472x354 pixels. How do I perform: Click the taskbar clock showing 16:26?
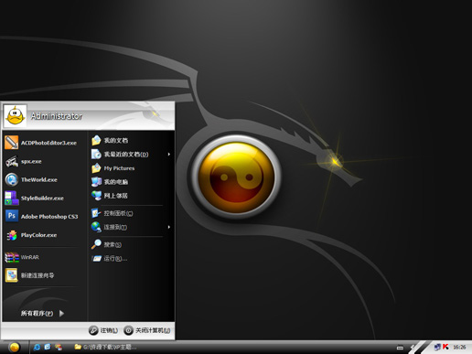pos(459,348)
